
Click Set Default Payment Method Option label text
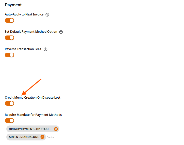[x=31, y=32]
